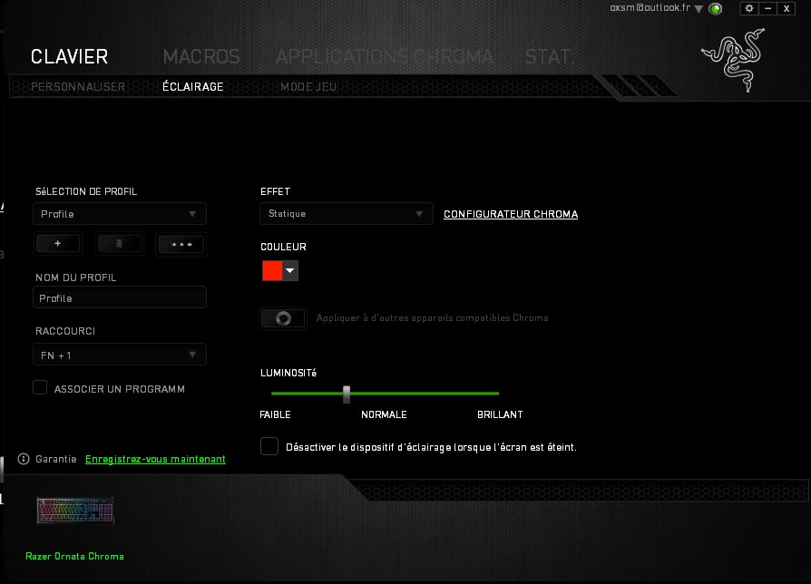Screen dimensions: 811x584
Task: Click the green status icon near the account email
Action: [716, 8]
